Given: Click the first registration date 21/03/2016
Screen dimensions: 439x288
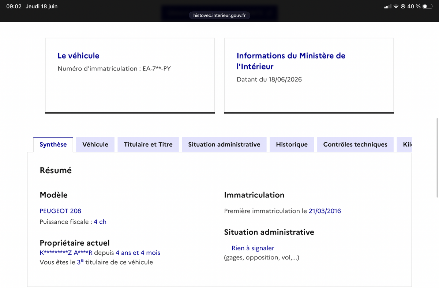Looking at the screenshot, I should point(325,211).
